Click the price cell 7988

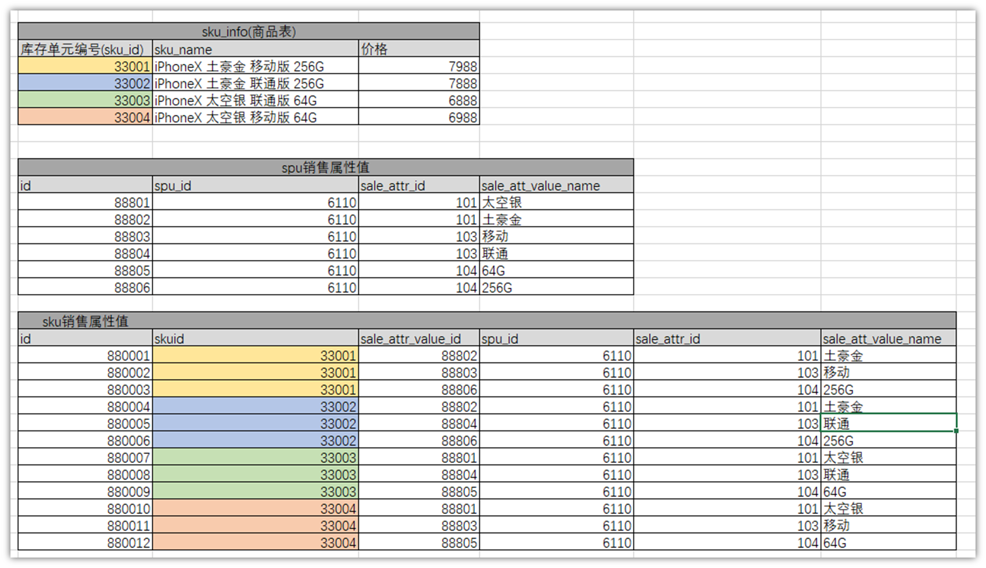tap(419, 66)
